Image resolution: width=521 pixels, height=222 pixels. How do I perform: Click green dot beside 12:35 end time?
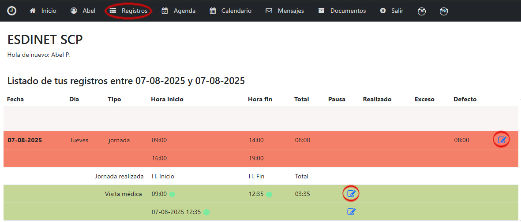pyautogui.click(x=269, y=194)
